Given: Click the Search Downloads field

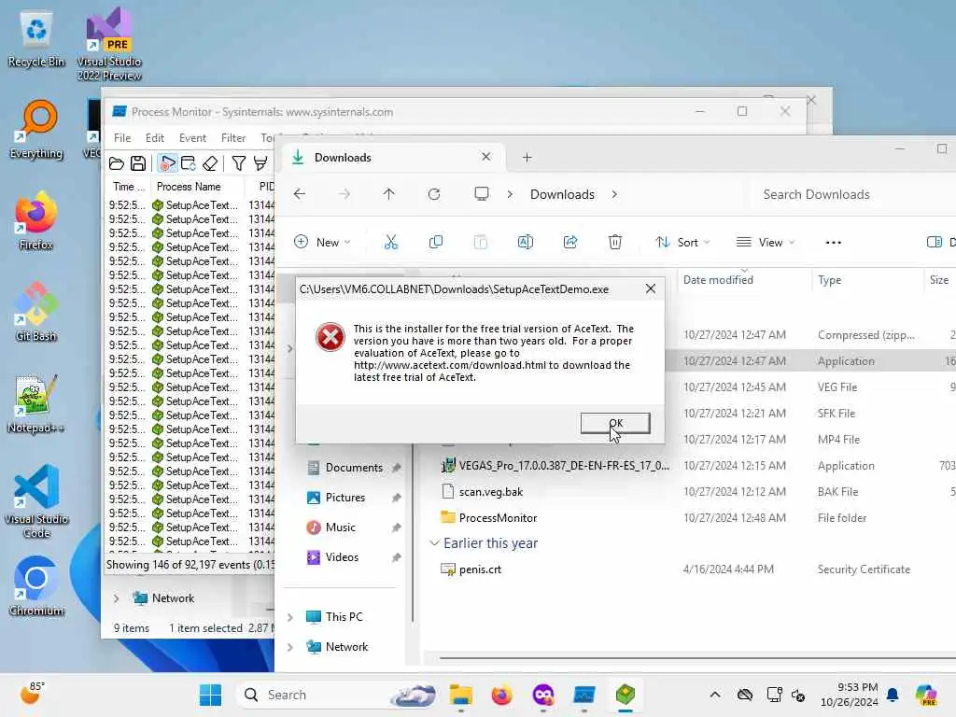Looking at the screenshot, I should [x=853, y=194].
